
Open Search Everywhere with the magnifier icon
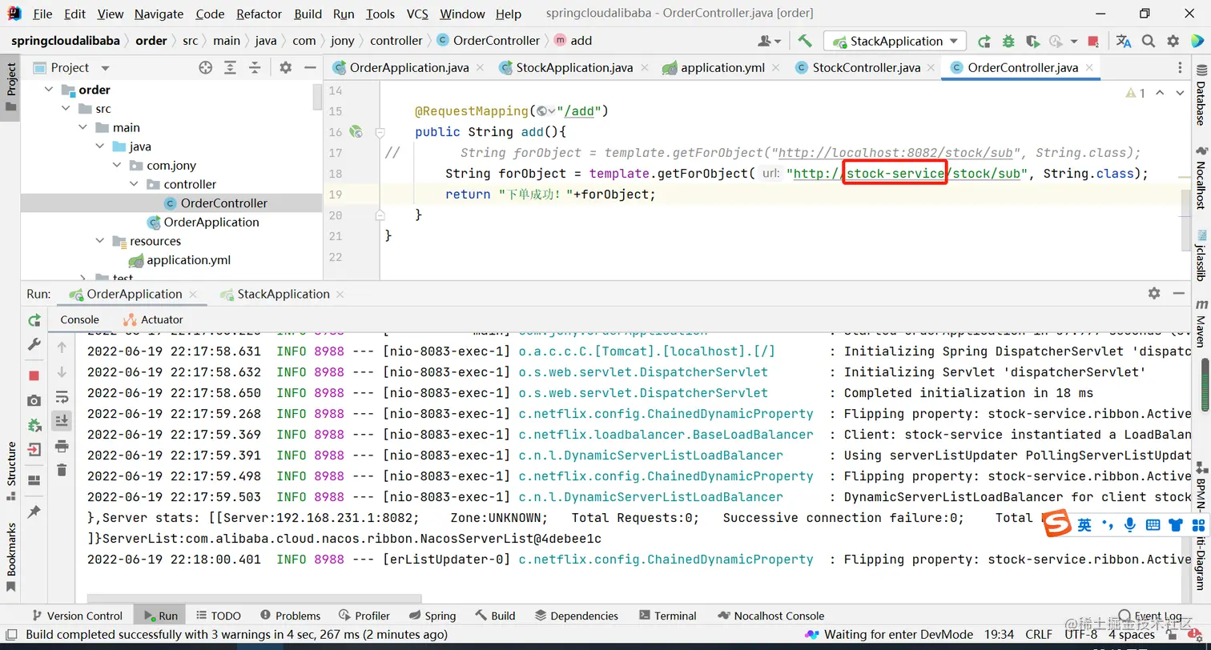point(1149,41)
